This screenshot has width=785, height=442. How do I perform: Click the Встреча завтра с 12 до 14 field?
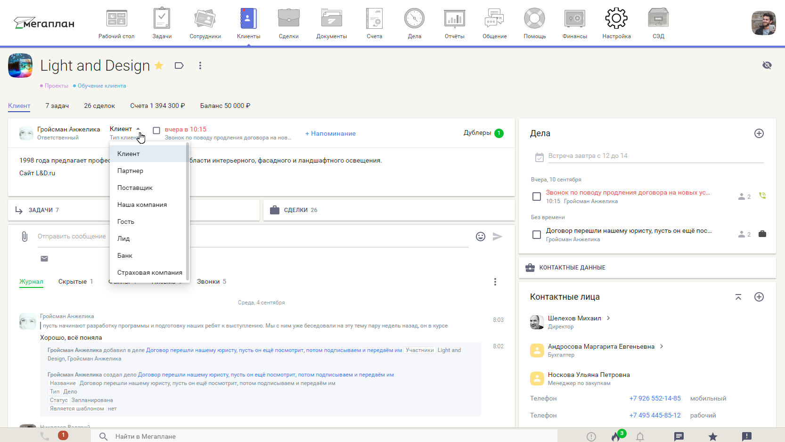click(655, 156)
